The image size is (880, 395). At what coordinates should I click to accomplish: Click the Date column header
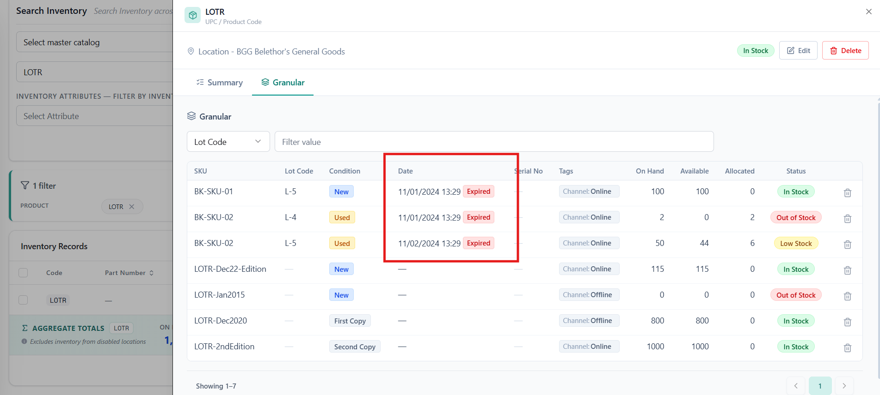[406, 171]
